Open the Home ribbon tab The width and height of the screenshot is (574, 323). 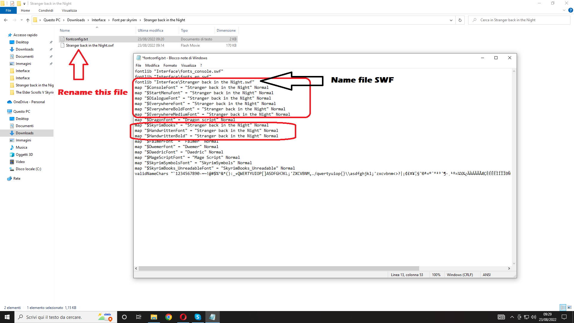(25, 10)
